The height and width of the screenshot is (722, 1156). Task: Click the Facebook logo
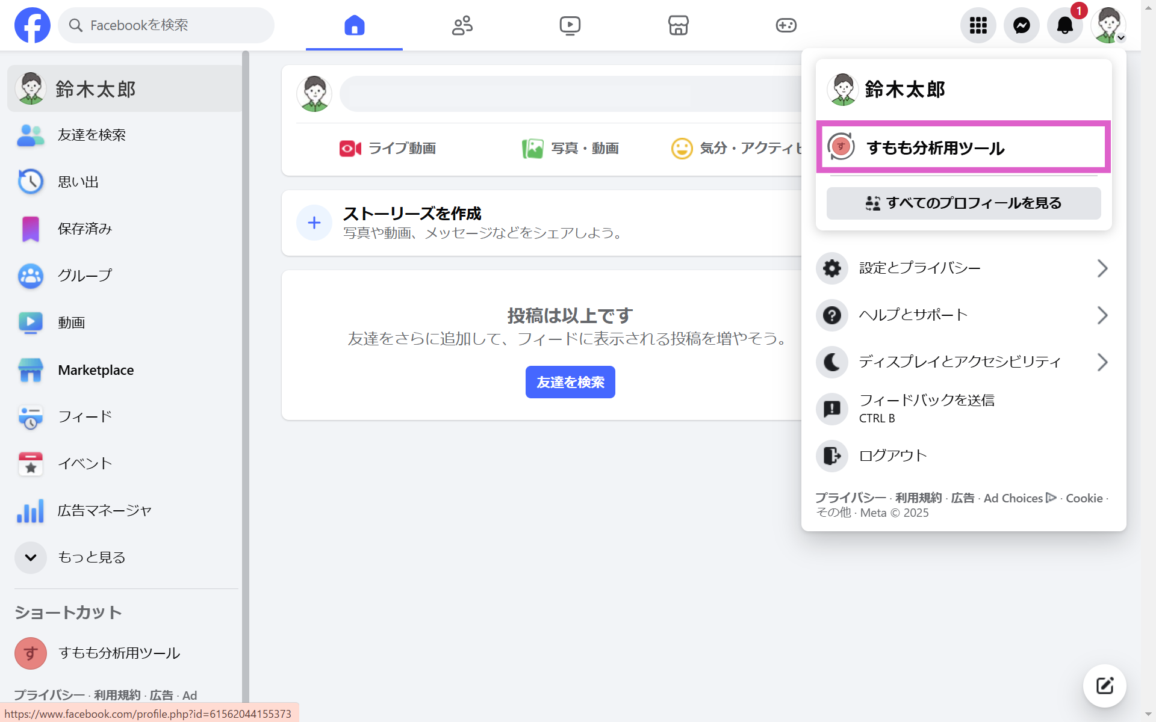click(x=33, y=25)
